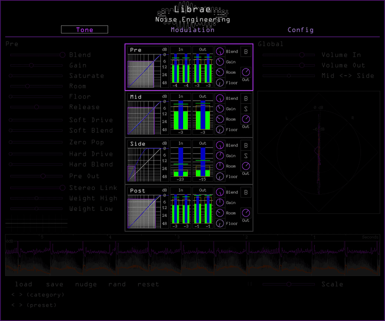Viewport: 385px width, 321px height.
Task: Click the Release slider handle
Action: 36,107
